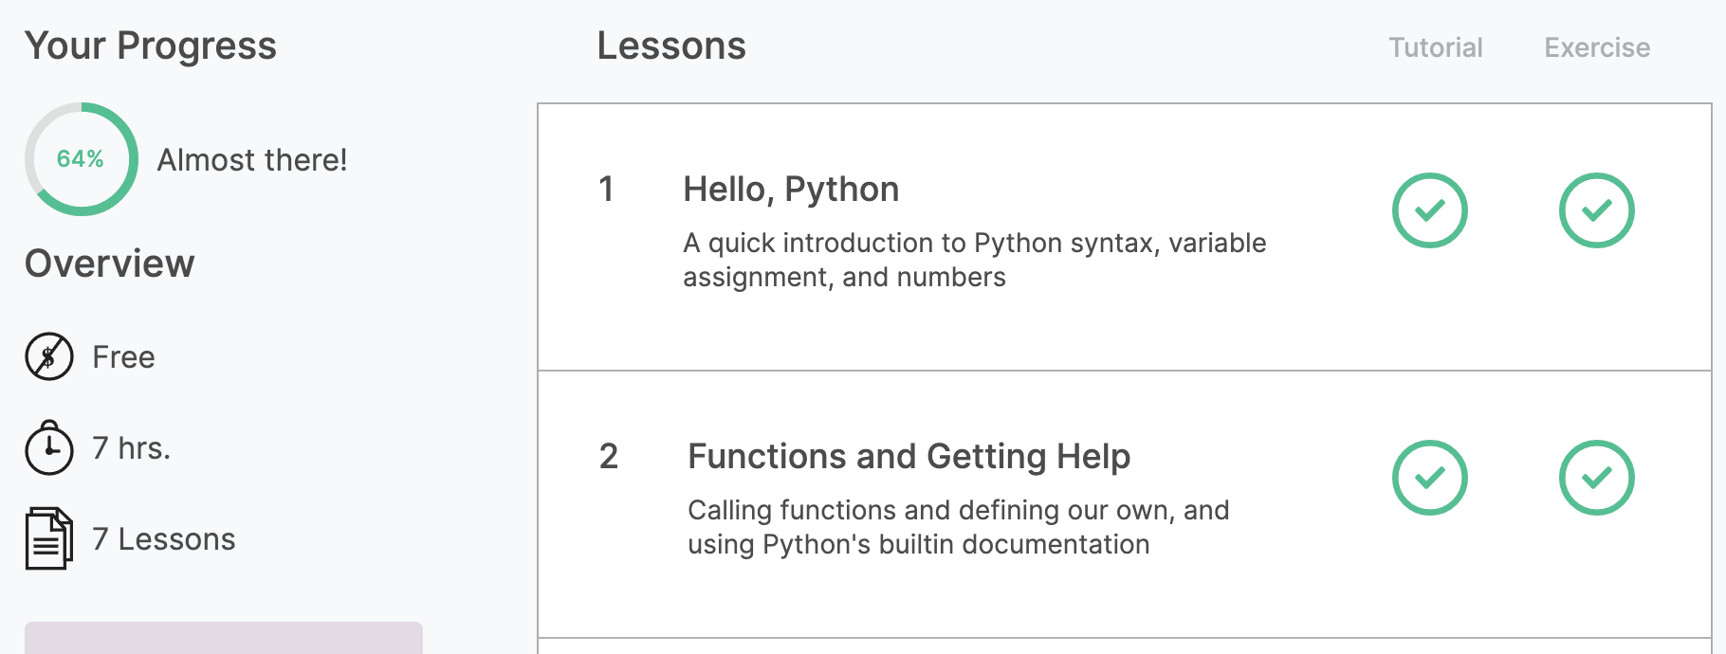The image size is (1726, 654).
Task: Click the Functions lesson description text
Action: [958, 527]
